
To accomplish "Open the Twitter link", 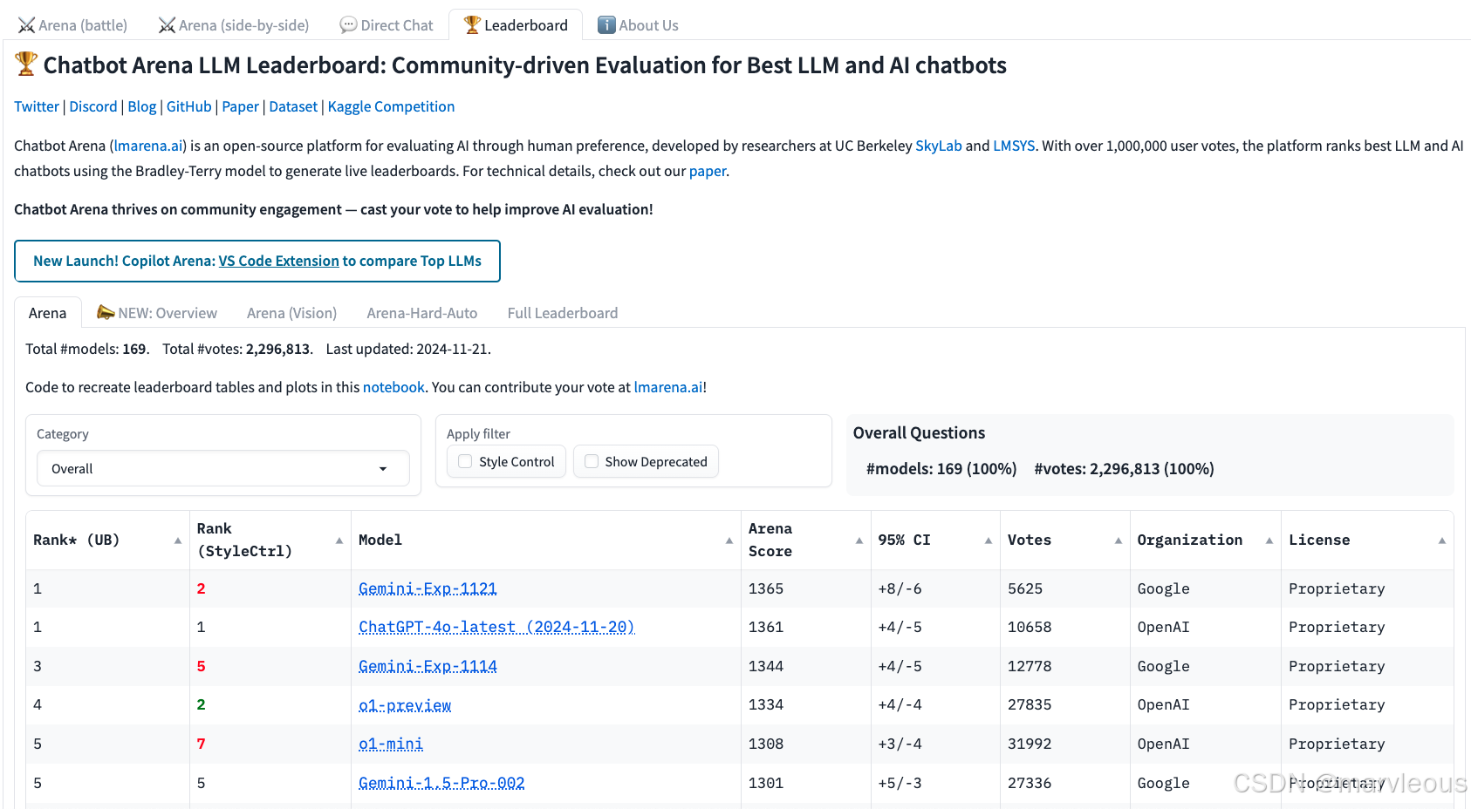I will 37,106.
